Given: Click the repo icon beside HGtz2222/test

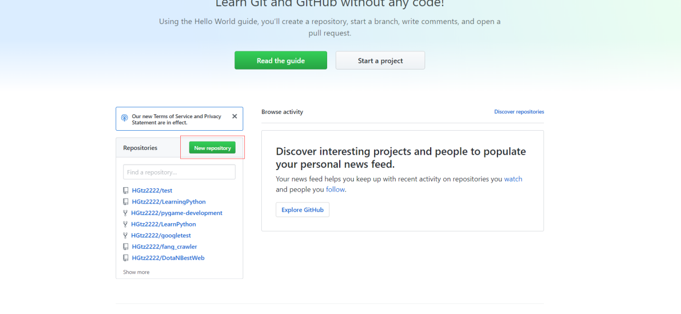Looking at the screenshot, I should tap(126, 191).
